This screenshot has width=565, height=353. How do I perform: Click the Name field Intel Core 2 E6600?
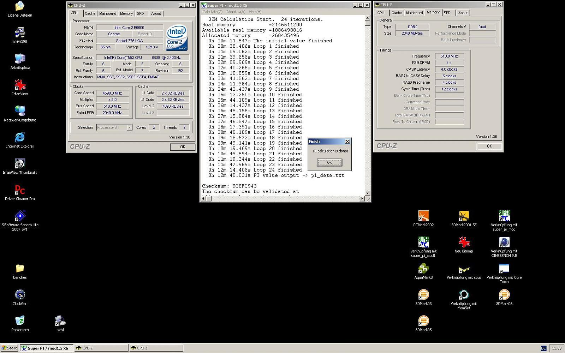pyautogui.click(x=129, y=28)
